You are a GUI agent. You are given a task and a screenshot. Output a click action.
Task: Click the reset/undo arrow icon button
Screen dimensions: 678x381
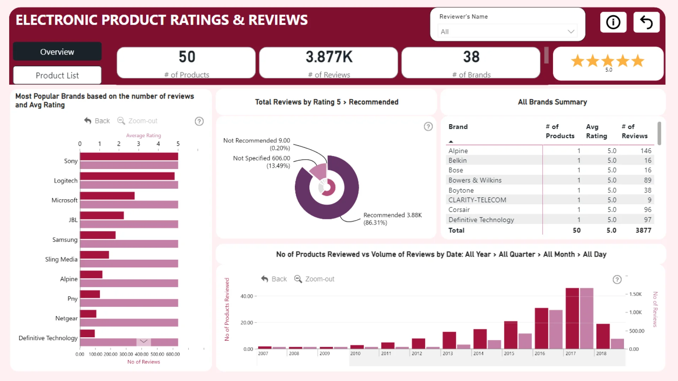[x=646, y=22]
